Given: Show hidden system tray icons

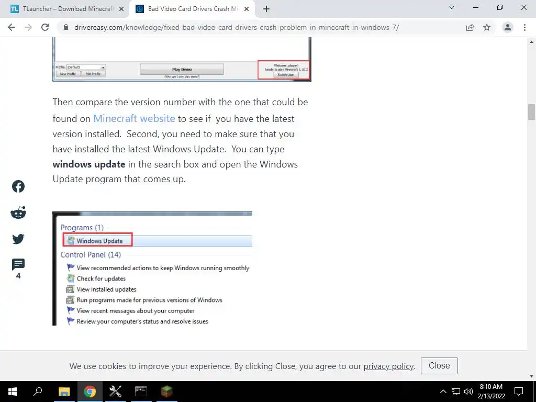Looking at the screenshot, I should (443, 392).
